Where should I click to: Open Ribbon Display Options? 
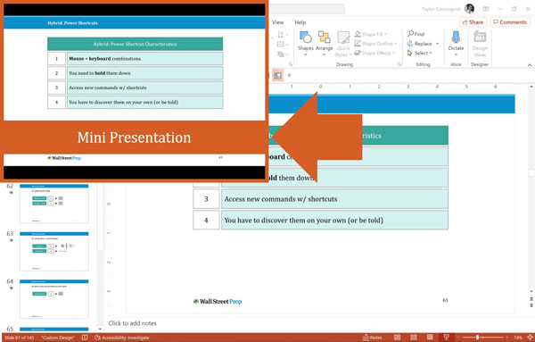pyautogui.click(x=486, y=9)
